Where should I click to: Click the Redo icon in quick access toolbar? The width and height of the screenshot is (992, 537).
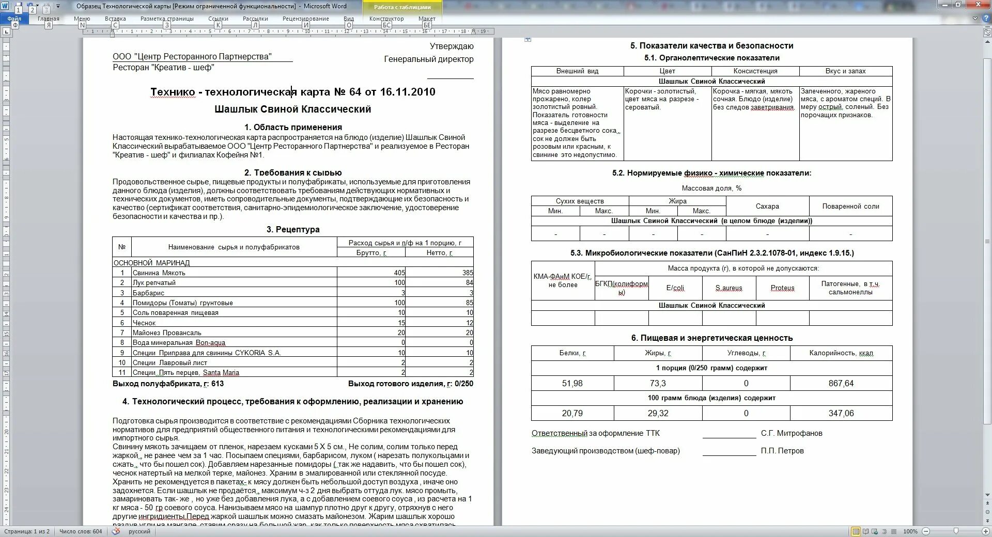(45, 7)
